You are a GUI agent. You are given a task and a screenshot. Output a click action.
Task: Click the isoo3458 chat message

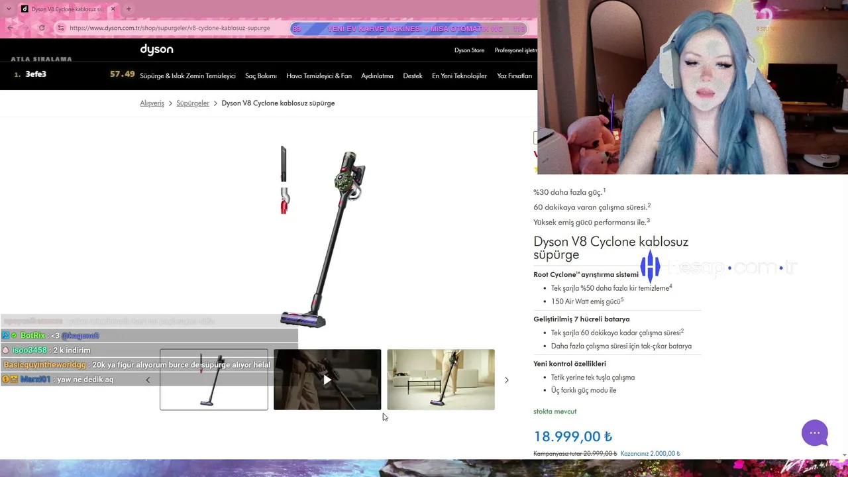[46, 350]
